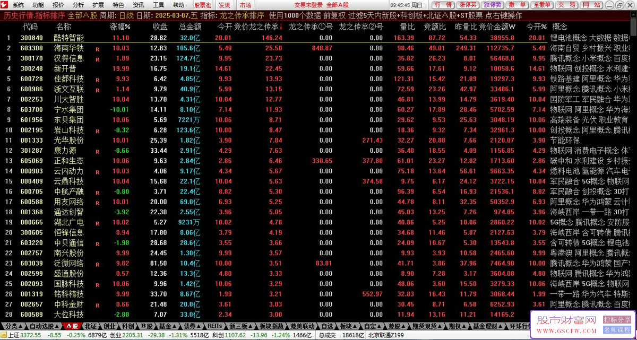Screen dimensions: 637x340
Task: Switch to the 港美联动 tab
Action: coord(302,326)
